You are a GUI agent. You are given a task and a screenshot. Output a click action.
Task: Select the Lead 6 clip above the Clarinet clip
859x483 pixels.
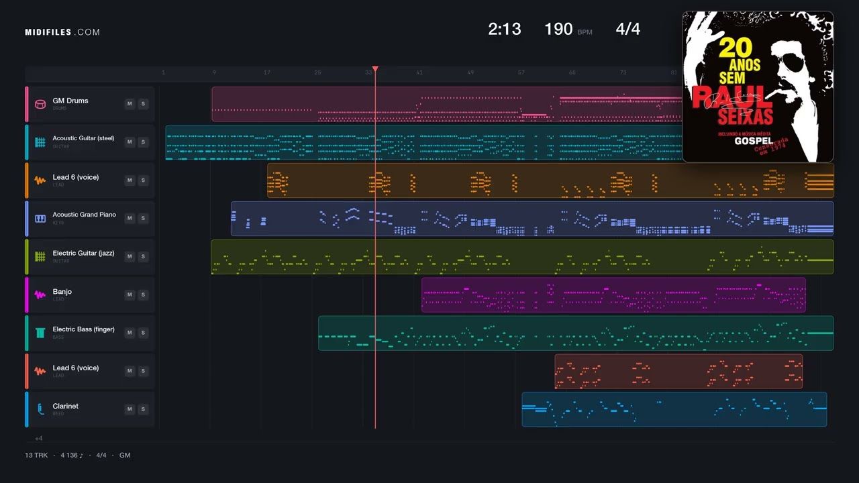[678, 372]
